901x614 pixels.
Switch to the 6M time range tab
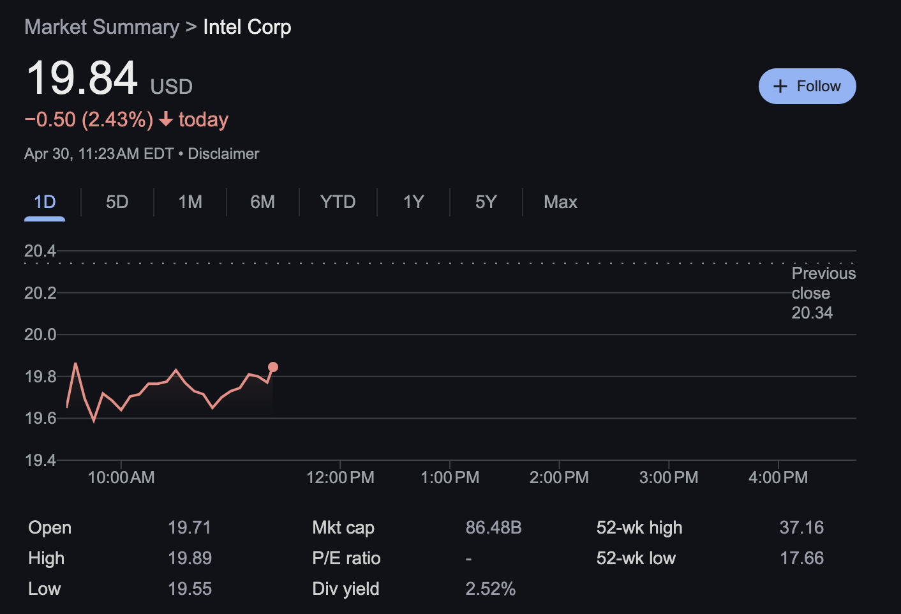click(263, 202)
